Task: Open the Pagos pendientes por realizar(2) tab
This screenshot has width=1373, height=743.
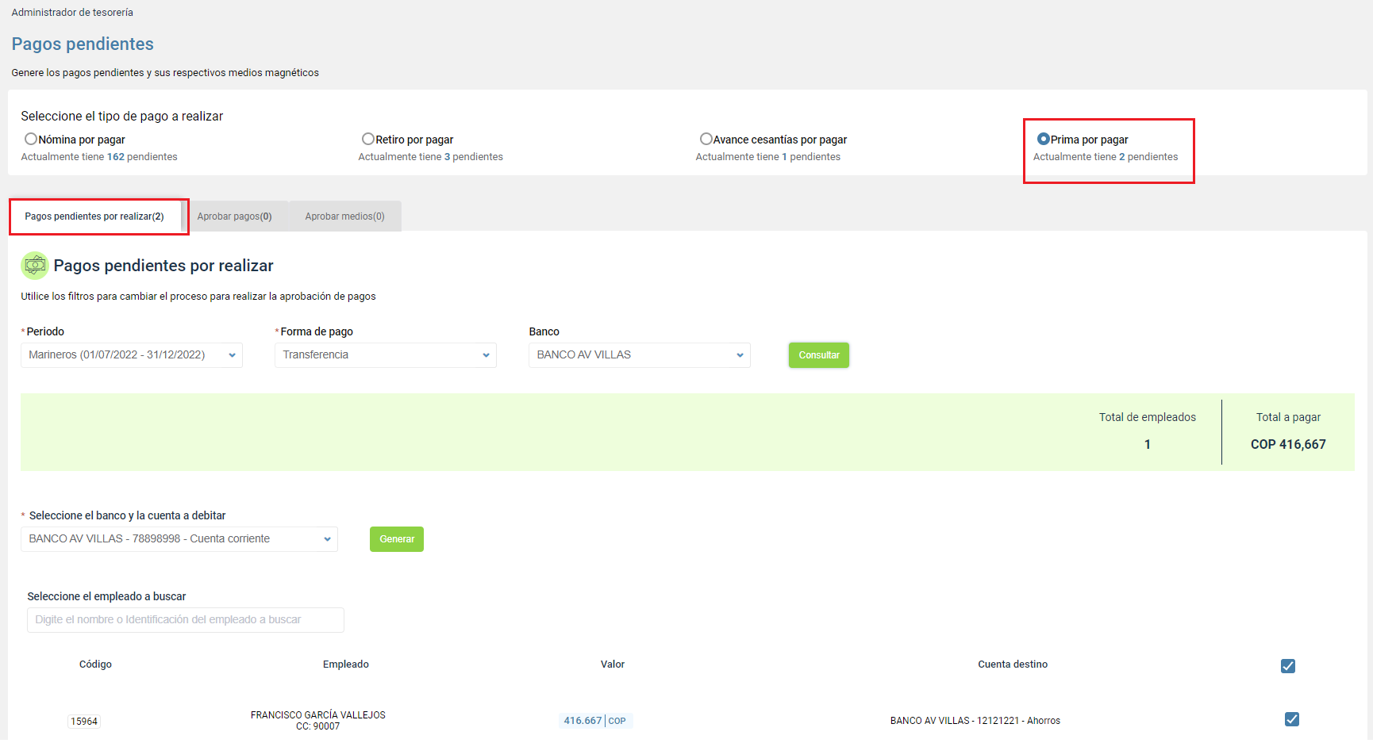Action: (x=94, y=216)
